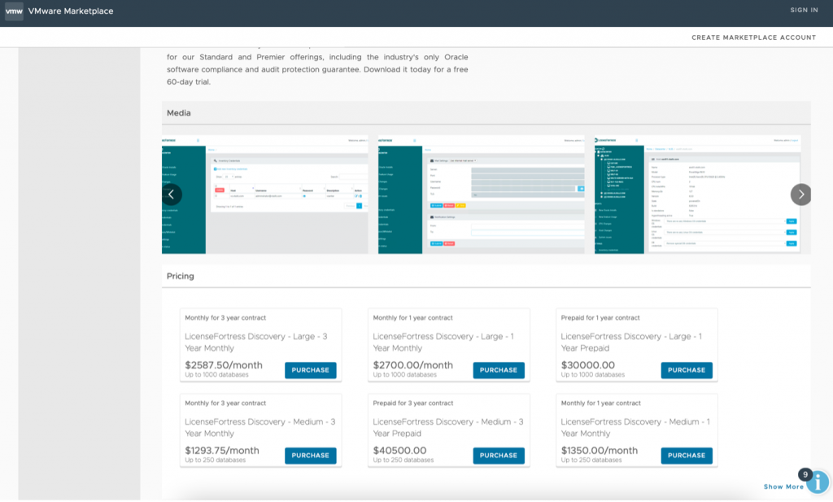Click 'LicenseFortress Discovery - Large - 3 Year Monthly'

tap(256, 342)
